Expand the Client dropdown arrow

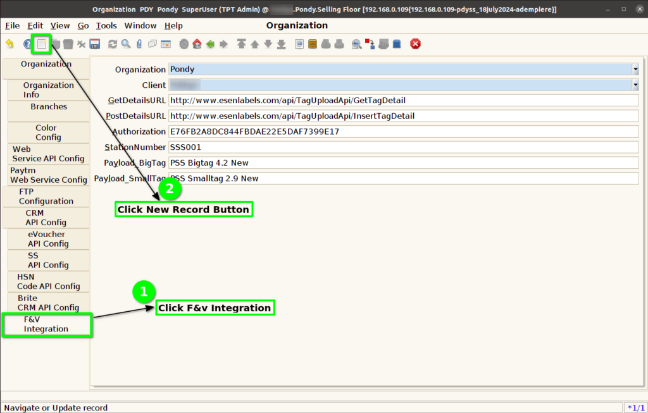pos(635,85)
